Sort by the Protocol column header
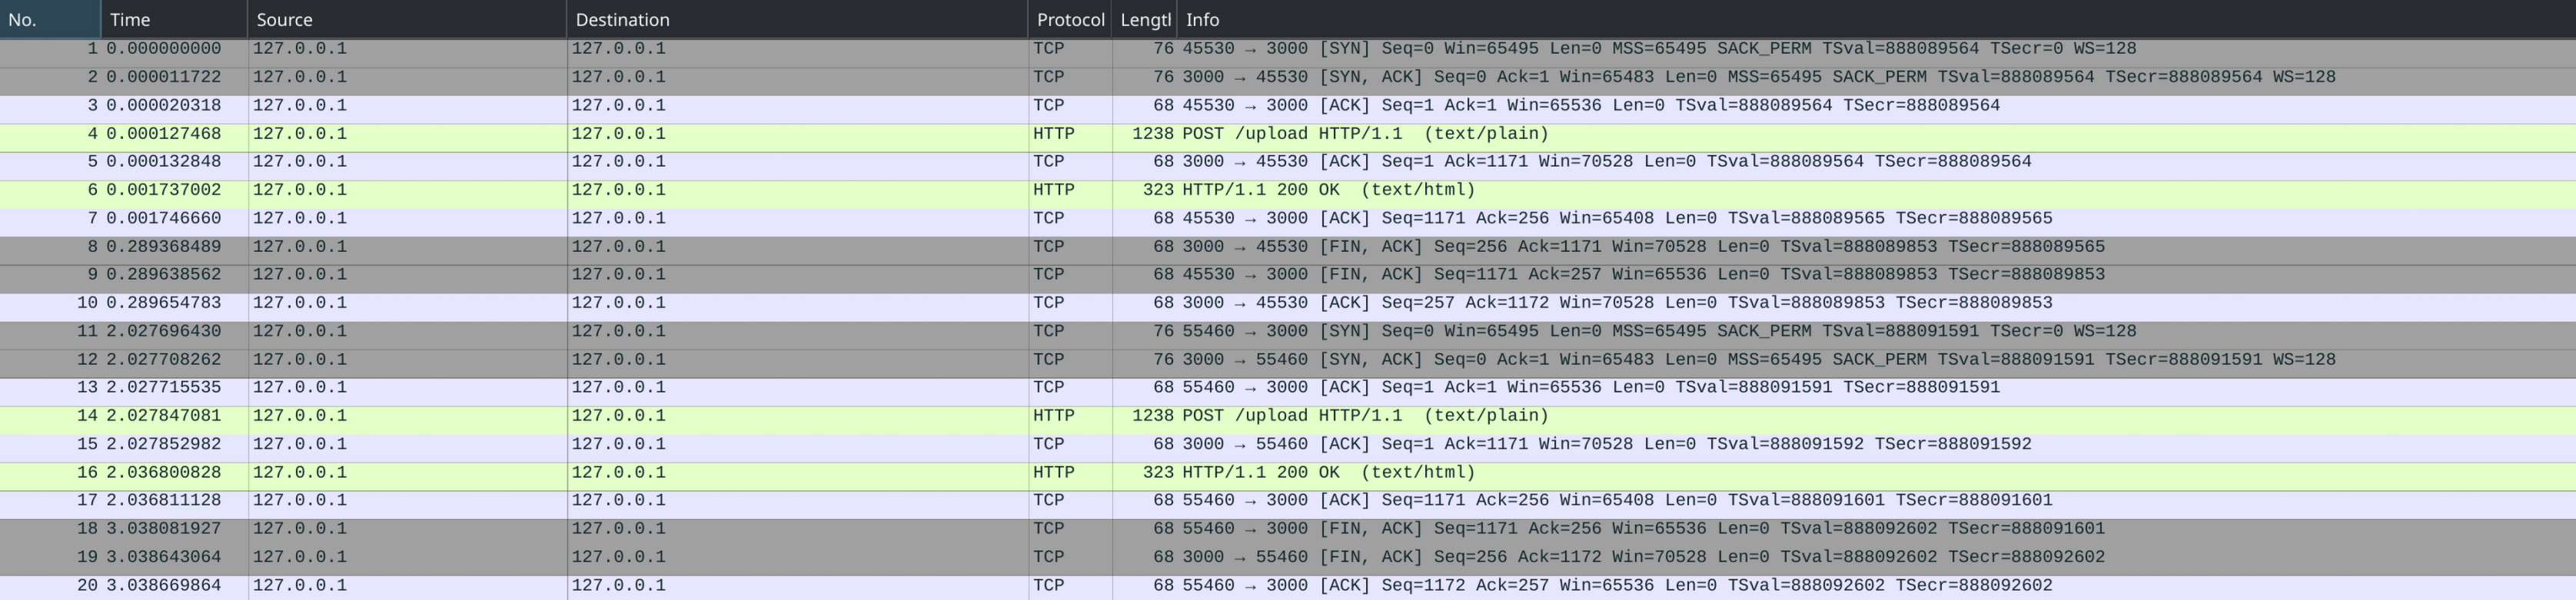Viewport: 2576px width, 600px height. click(x=1070, y=19)
